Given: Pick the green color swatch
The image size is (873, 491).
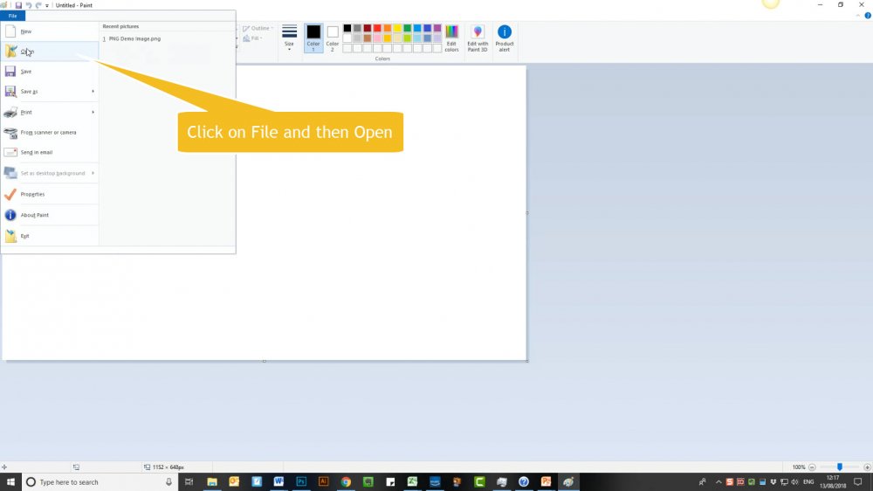Looking at the screenshot, I should pyautogui.click(x=407, y=29).
